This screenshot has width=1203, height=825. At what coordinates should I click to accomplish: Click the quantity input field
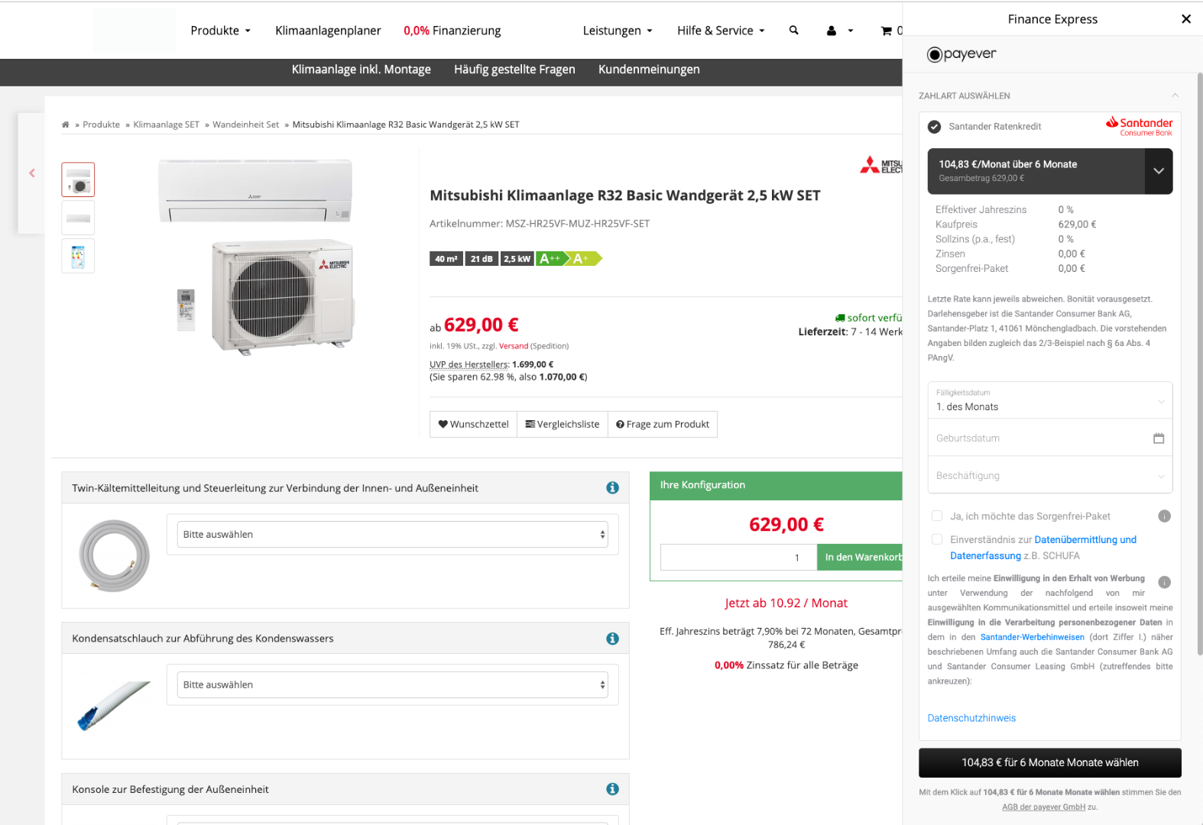pos(738,558)
